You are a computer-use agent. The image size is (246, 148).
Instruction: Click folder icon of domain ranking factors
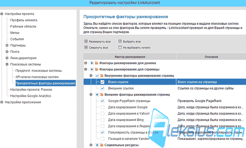97,63
